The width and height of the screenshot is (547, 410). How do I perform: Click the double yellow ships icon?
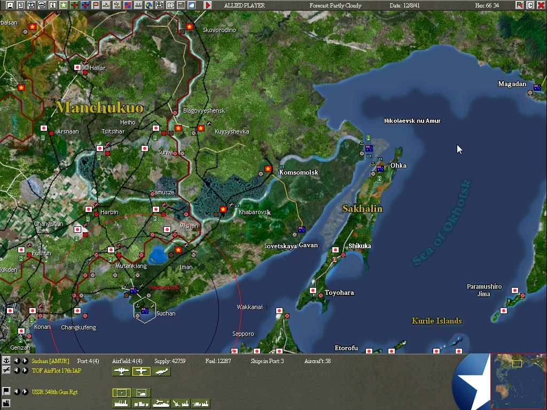117,5
